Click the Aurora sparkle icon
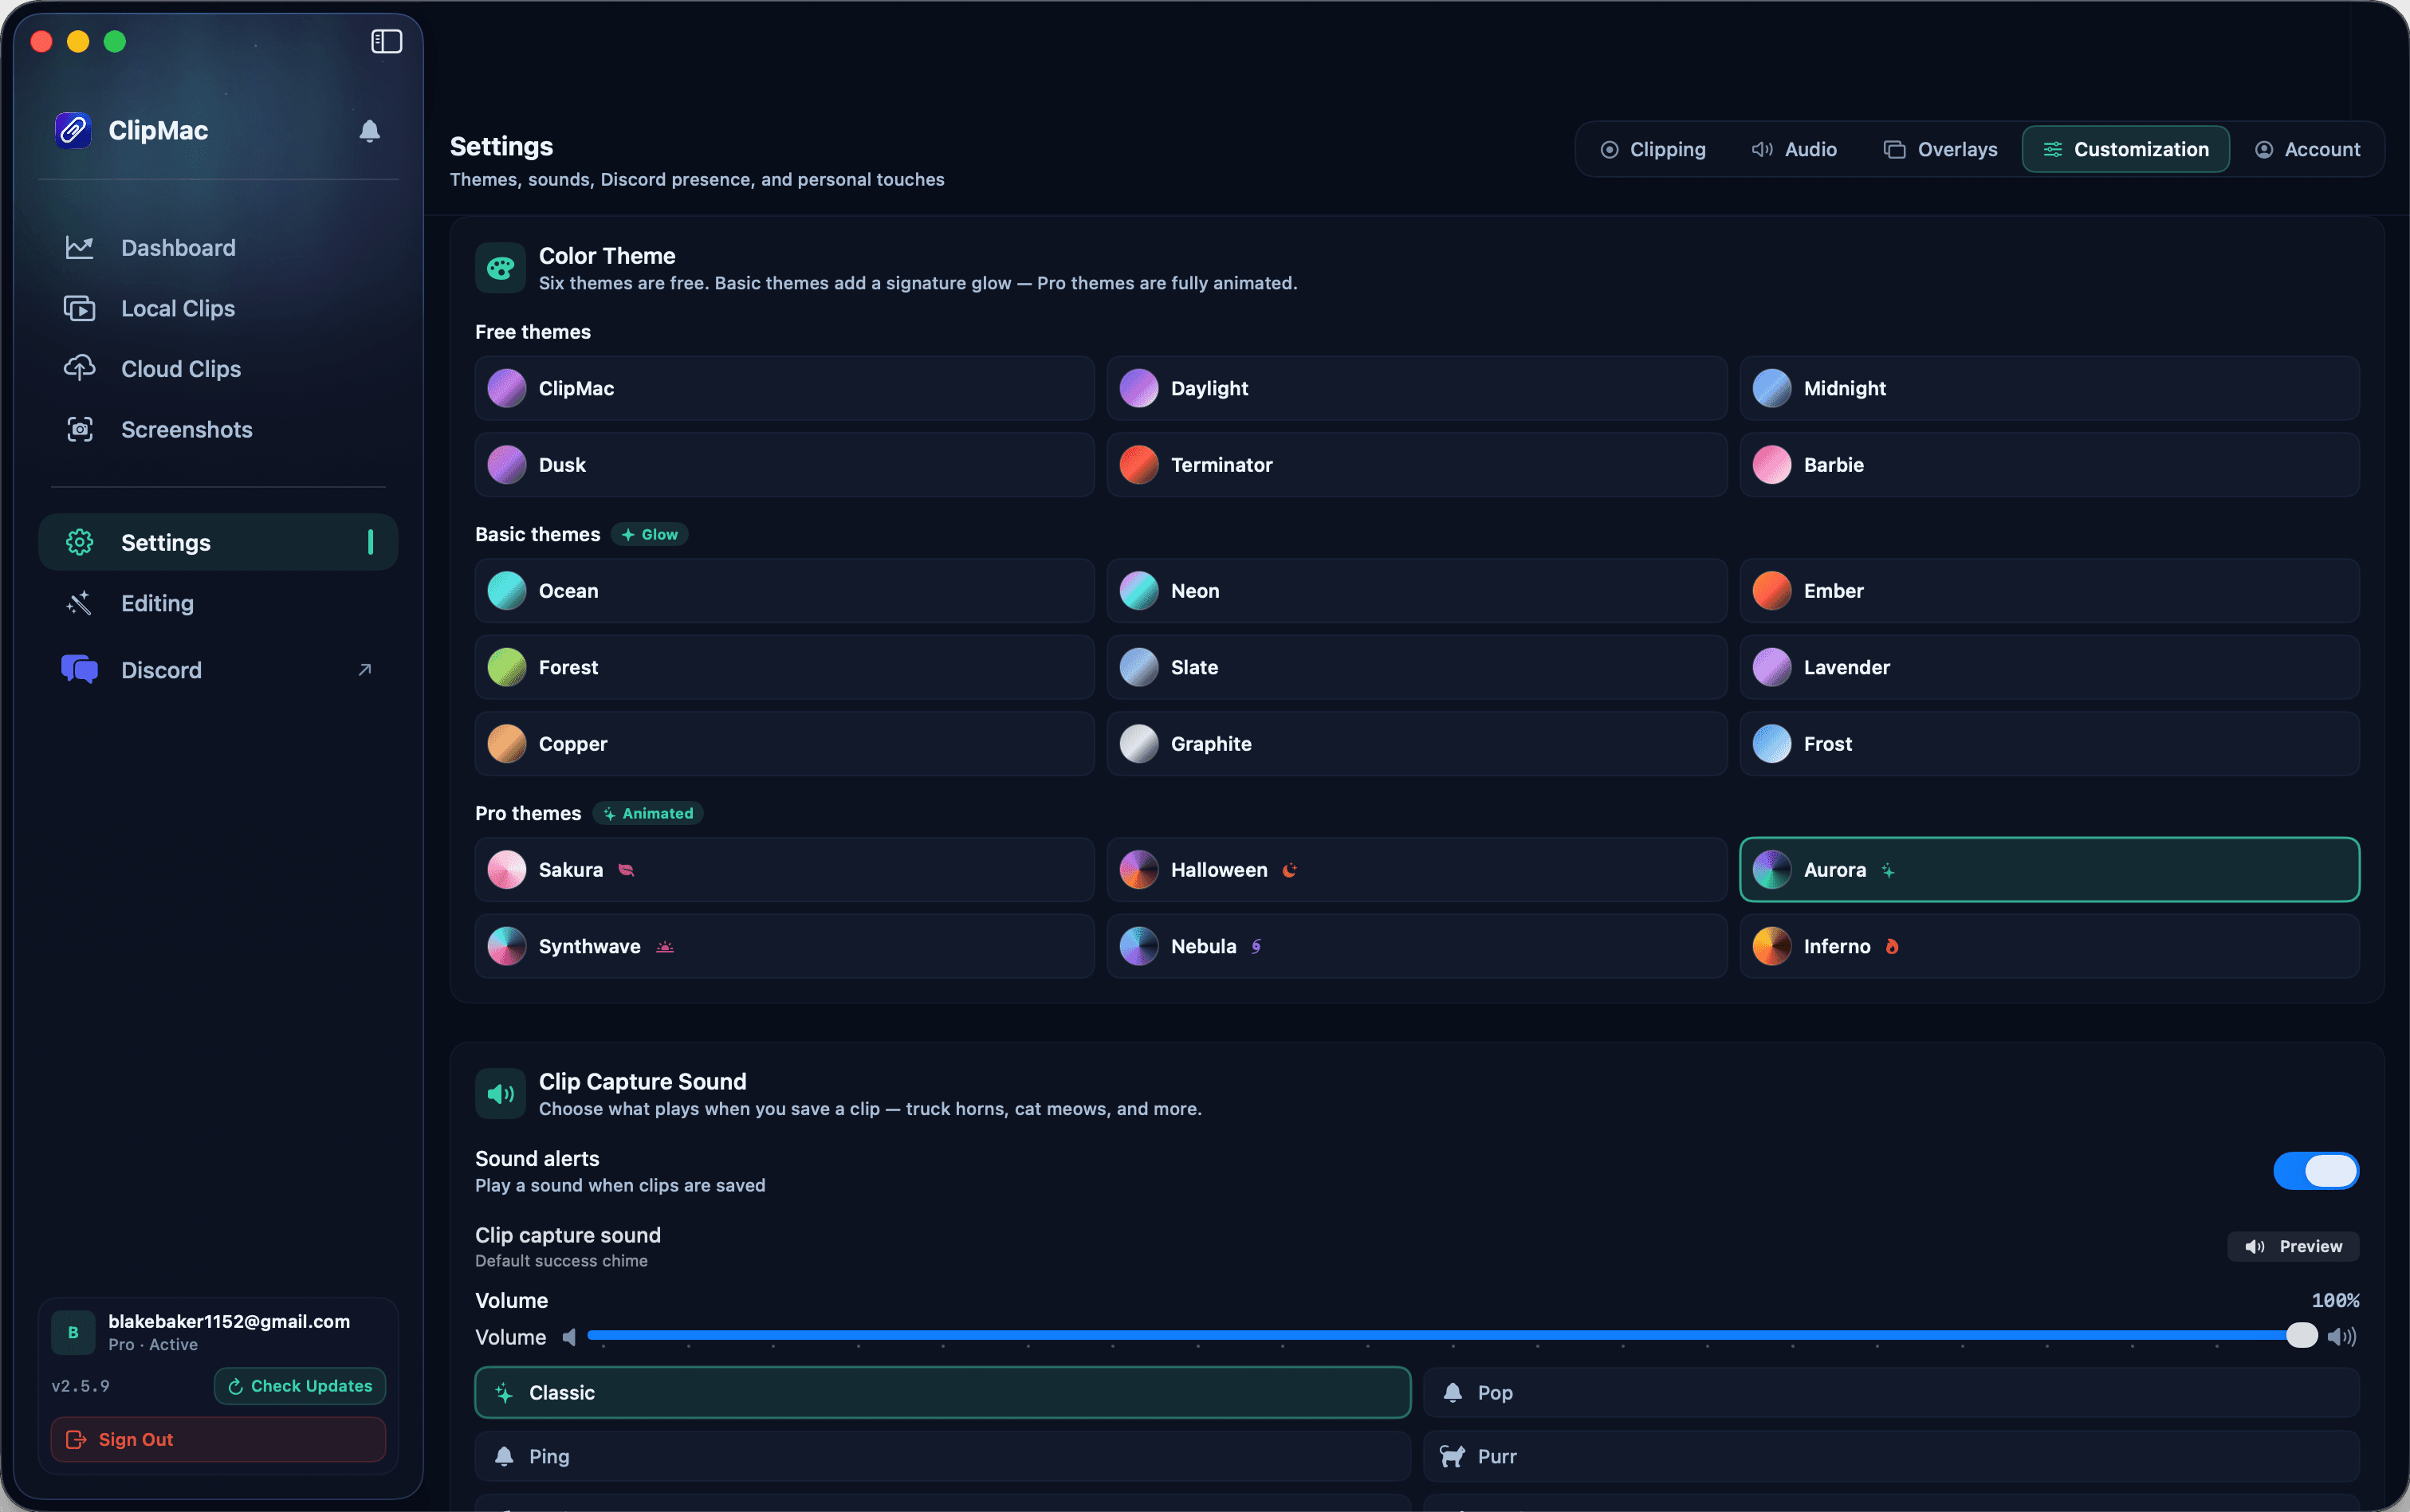This screenshot has width=2410, height=1512. tap(1888, 871)
